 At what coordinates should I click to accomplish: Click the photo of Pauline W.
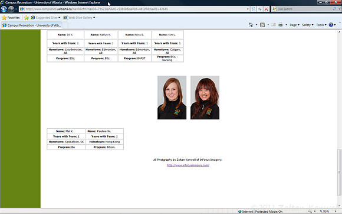[205, 98]
